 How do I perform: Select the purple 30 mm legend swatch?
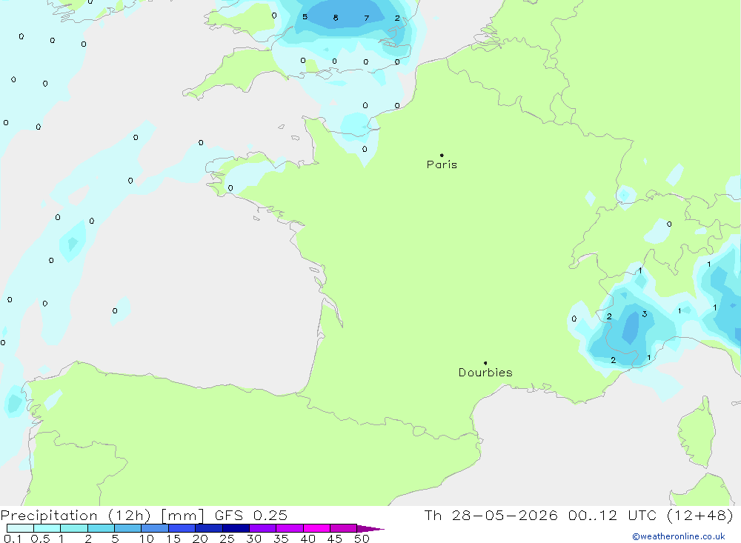coord(262,528)
